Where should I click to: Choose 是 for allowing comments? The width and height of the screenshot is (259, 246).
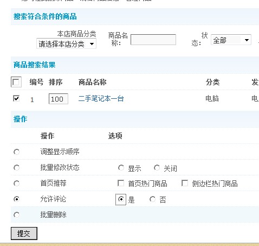[x=121, y=199]
